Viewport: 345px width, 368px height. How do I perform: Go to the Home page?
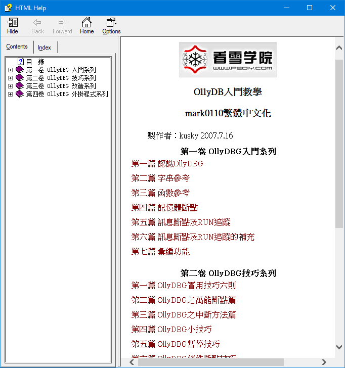pos(87,26)
